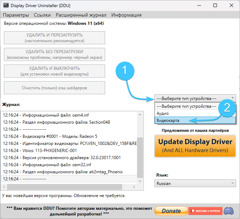
Task: Open the Параметры menu
Action: [x=16, y=15]
